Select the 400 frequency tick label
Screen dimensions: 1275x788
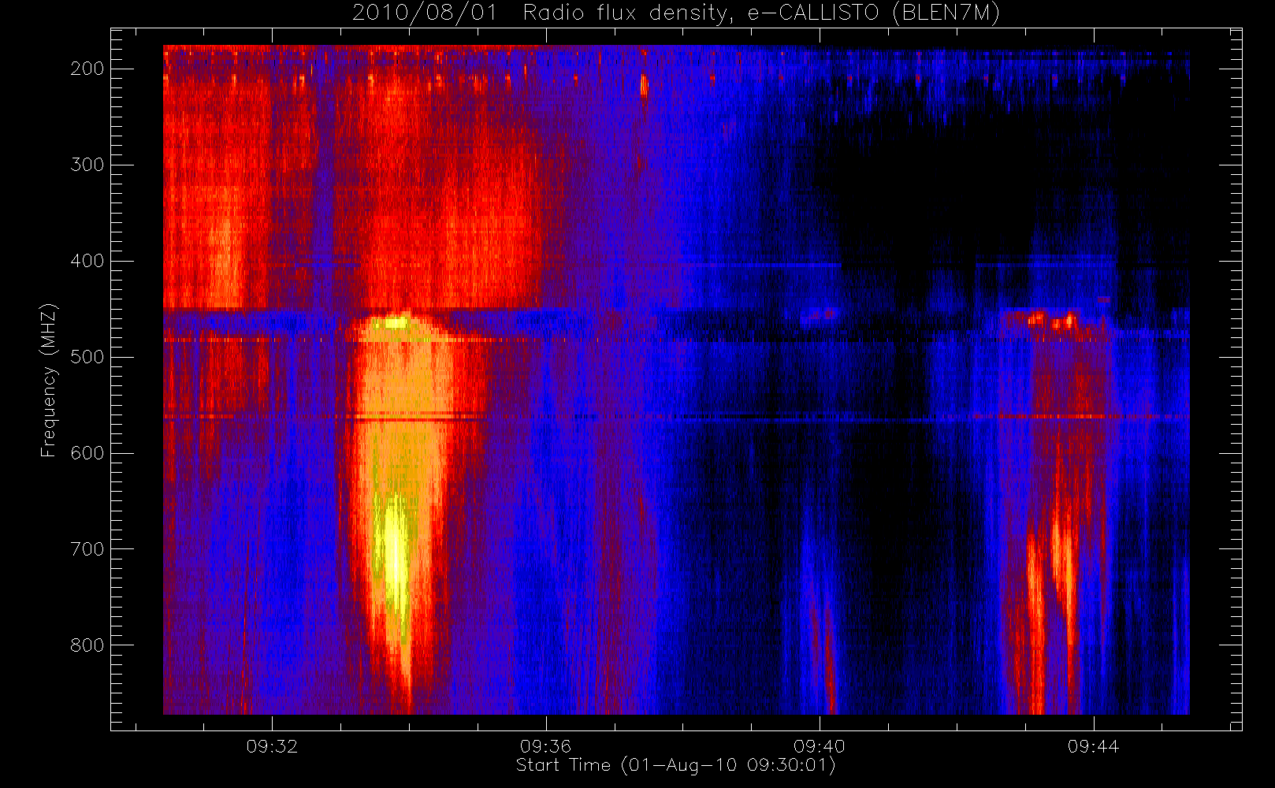point(87,261)
